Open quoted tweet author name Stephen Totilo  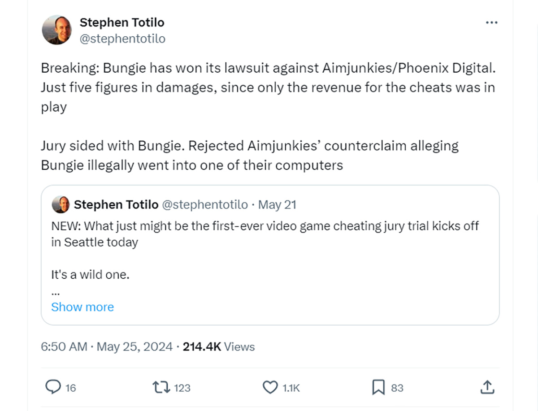tap(116, 205)
